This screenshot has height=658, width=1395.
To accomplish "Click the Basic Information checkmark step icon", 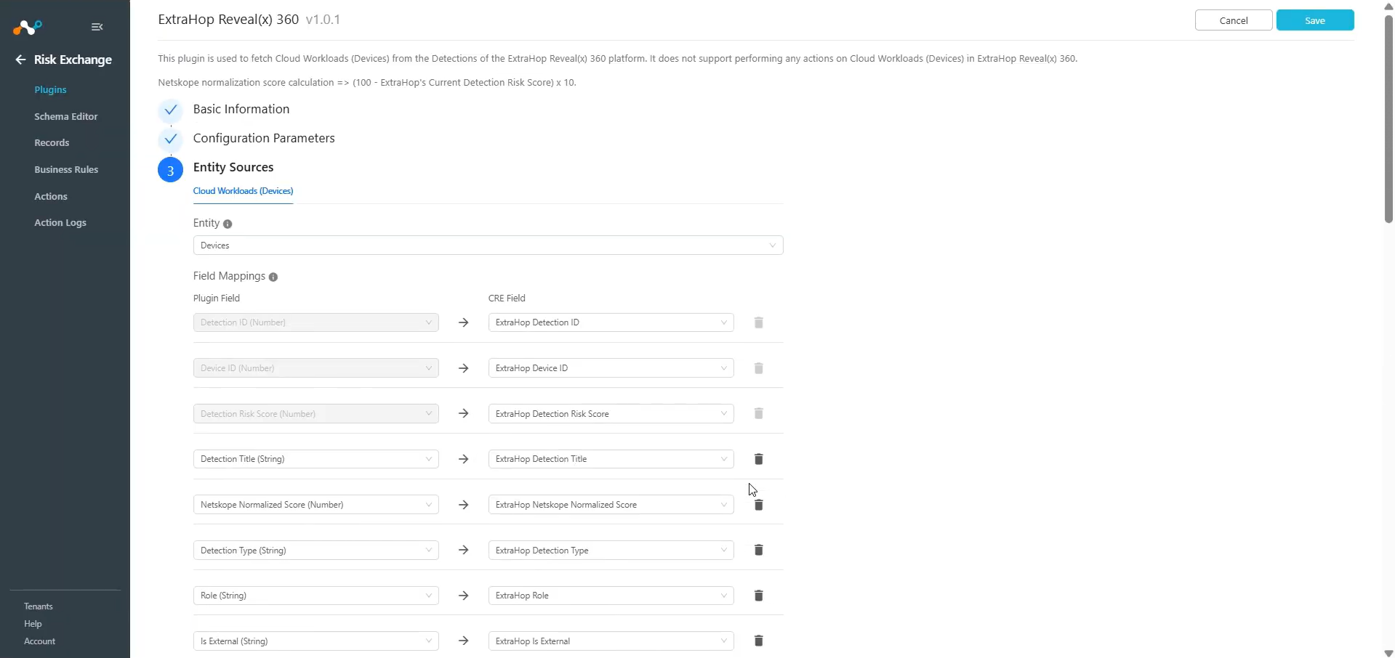I will pos(170,110).
